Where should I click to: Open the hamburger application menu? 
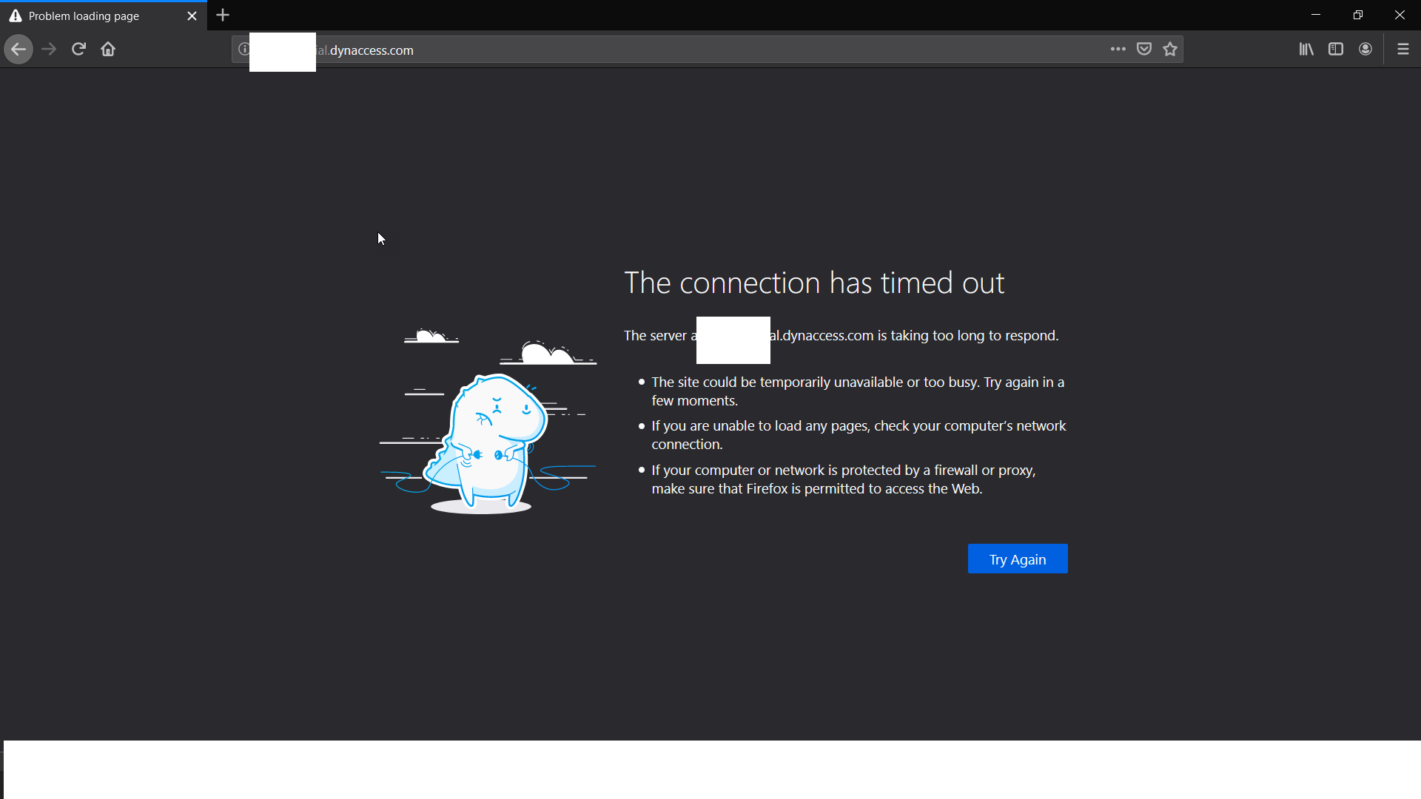click(1403, 50)
